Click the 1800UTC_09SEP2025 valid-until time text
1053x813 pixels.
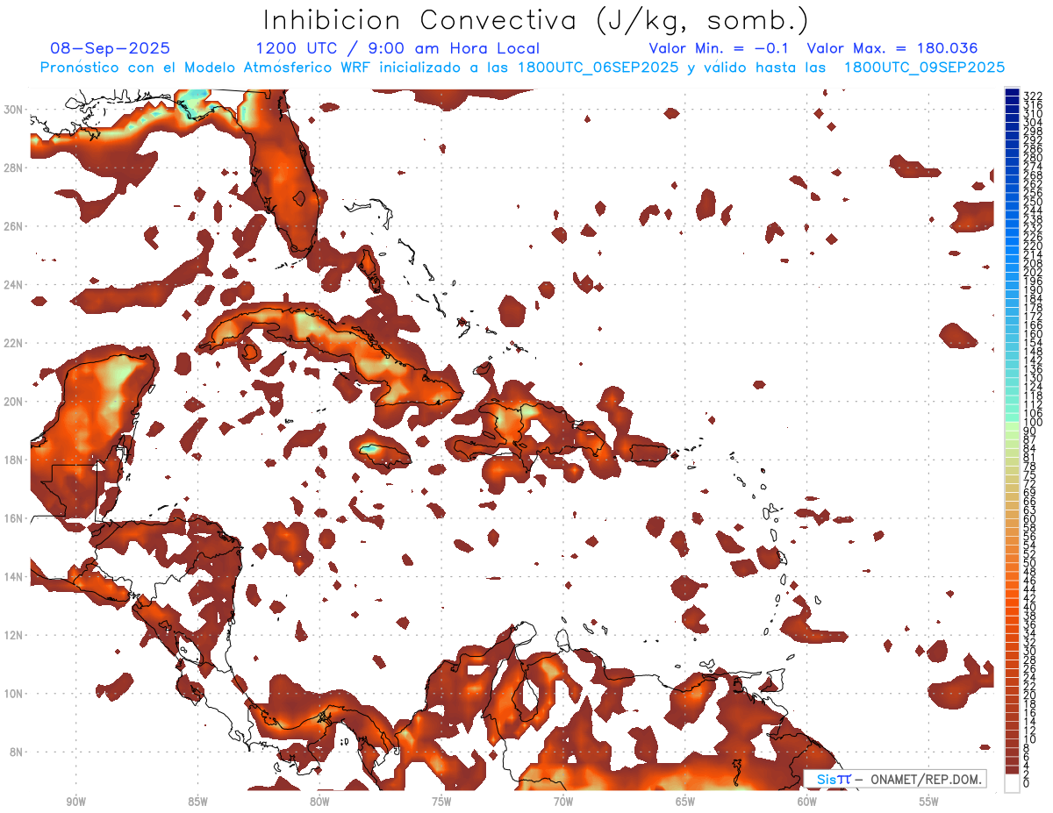pos(924,68)
